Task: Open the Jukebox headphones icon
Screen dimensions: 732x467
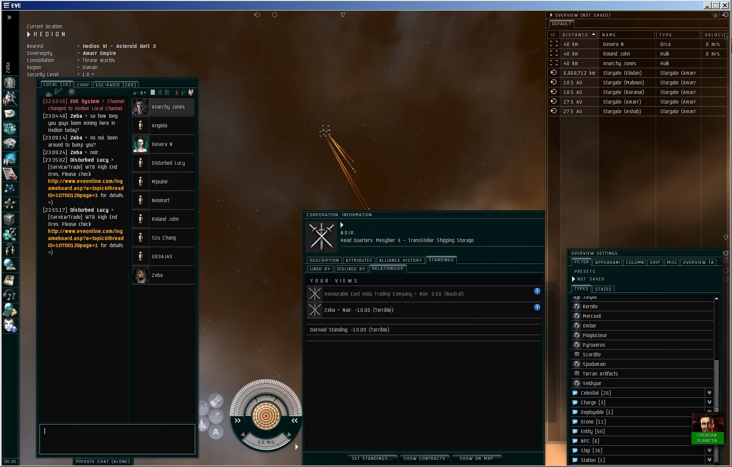Action: [10, 295]
